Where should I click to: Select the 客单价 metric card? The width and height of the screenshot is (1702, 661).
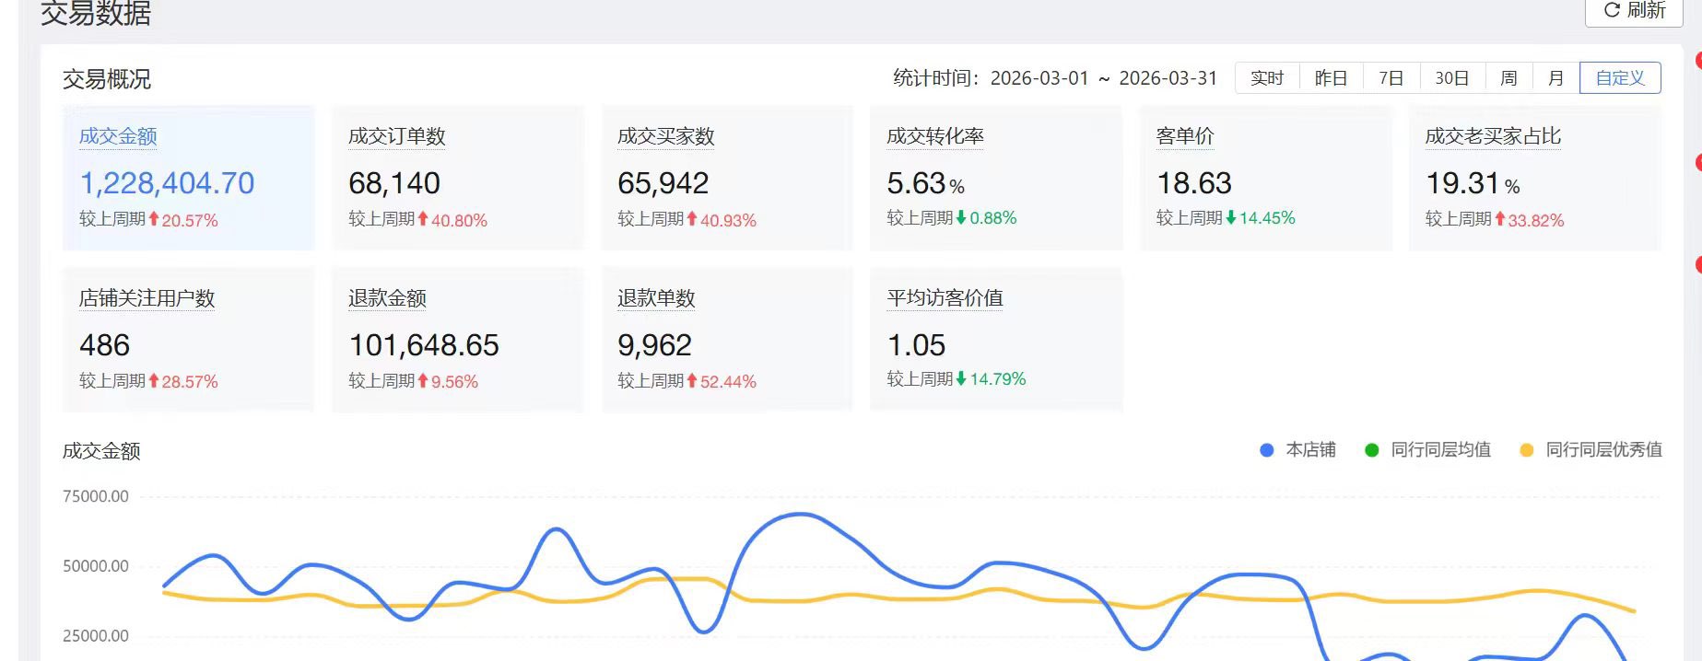(x=1266, y=178)
